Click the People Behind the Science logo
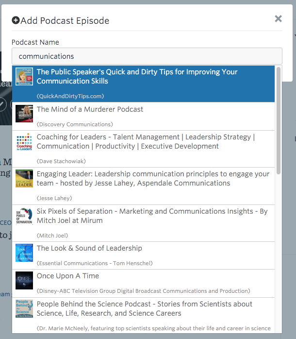 (24, 308)
